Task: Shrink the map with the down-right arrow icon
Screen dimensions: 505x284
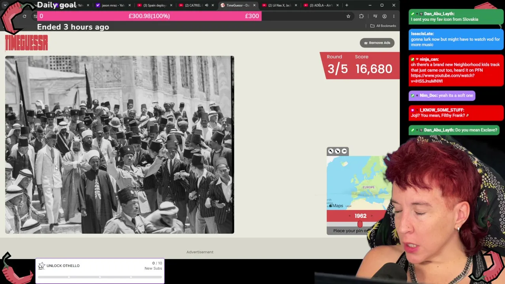Action: click(x=337, y=151)
